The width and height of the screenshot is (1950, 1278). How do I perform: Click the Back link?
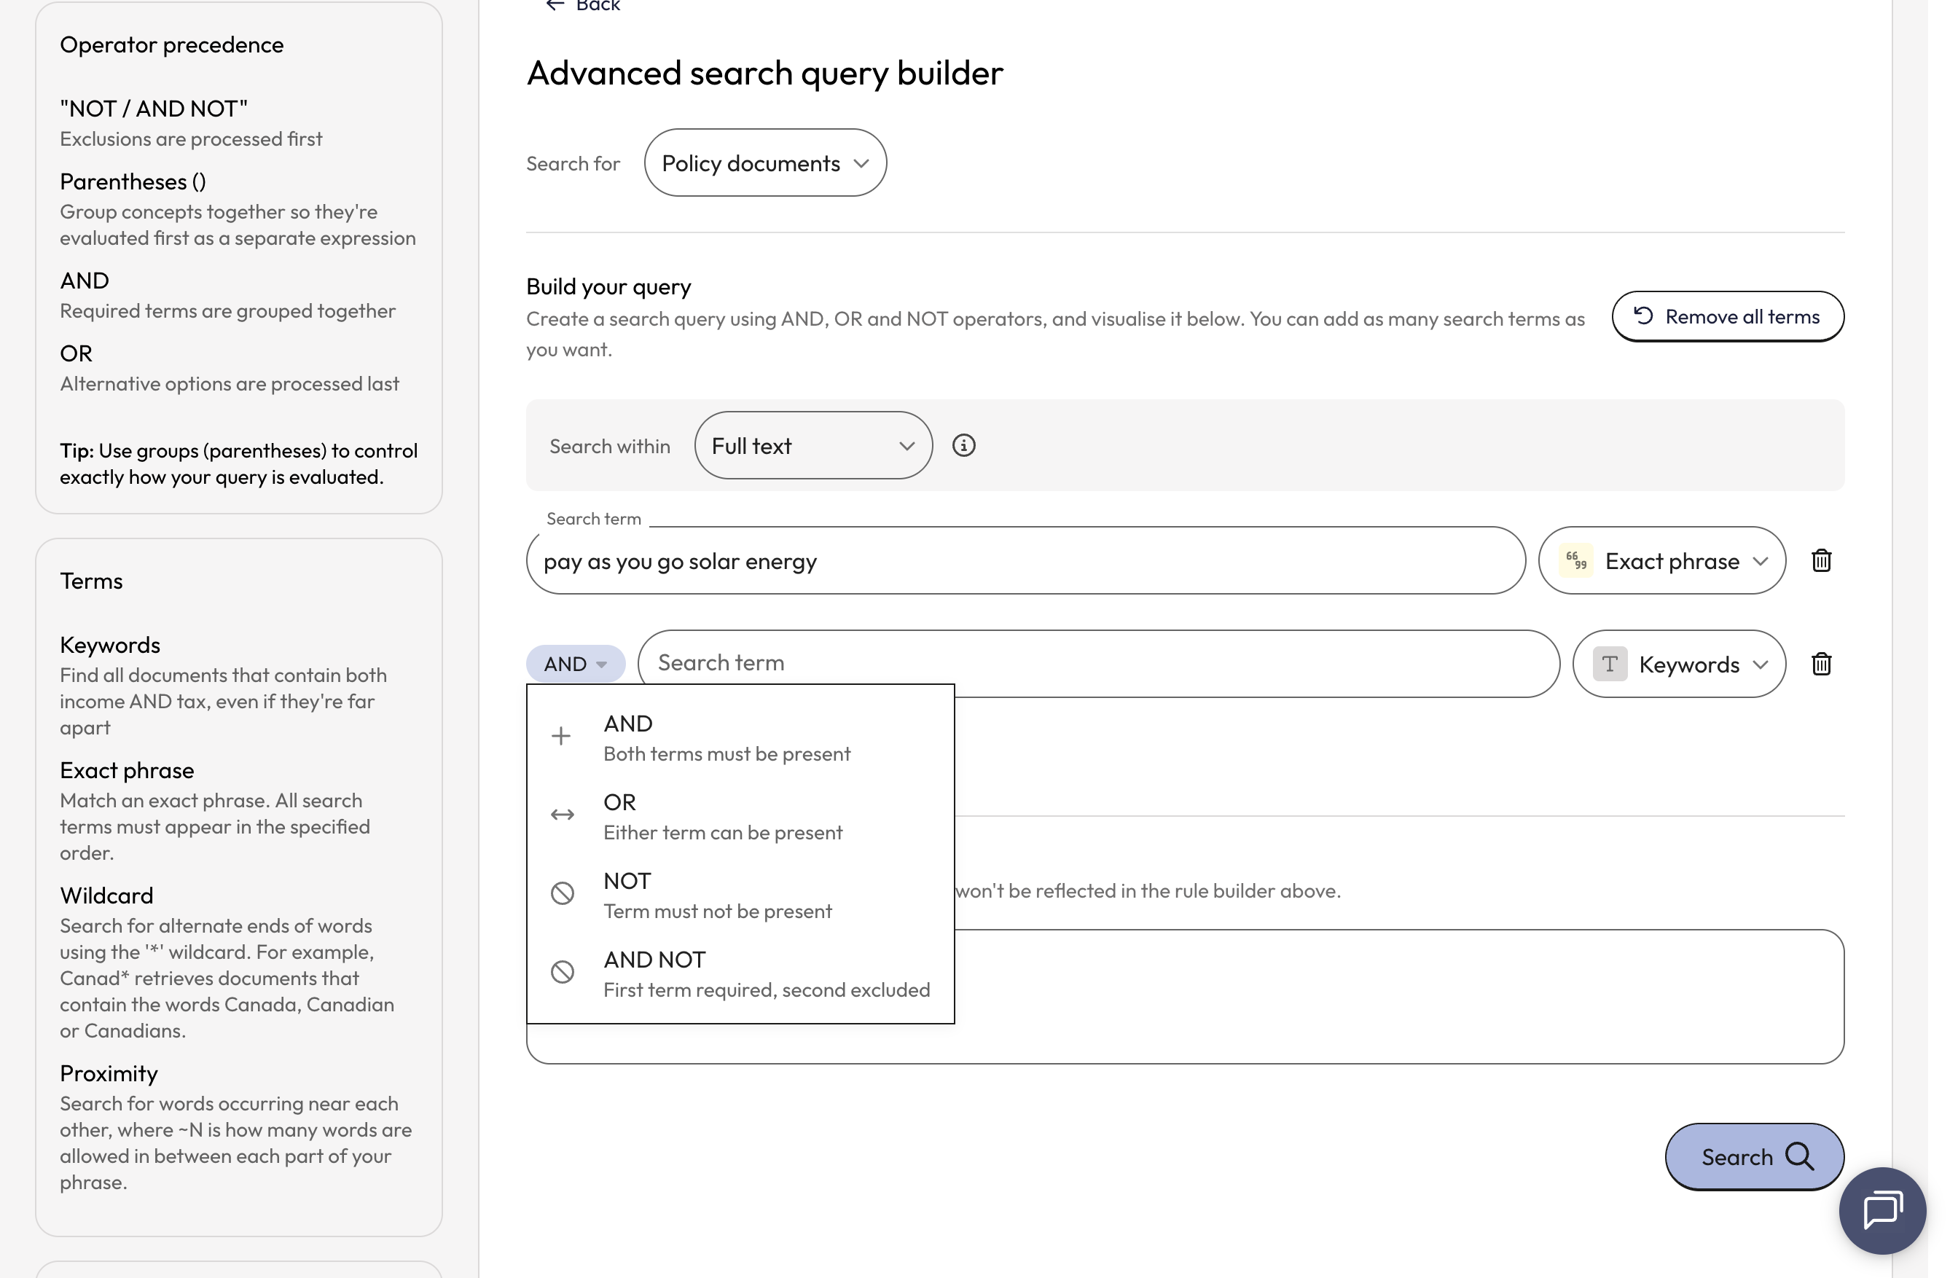(x=582, y=6)
